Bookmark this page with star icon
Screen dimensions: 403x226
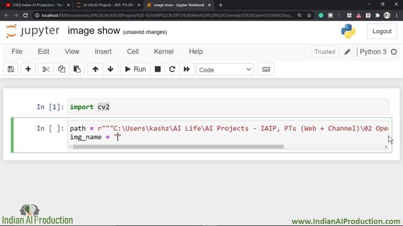click(x=309, y=15)
